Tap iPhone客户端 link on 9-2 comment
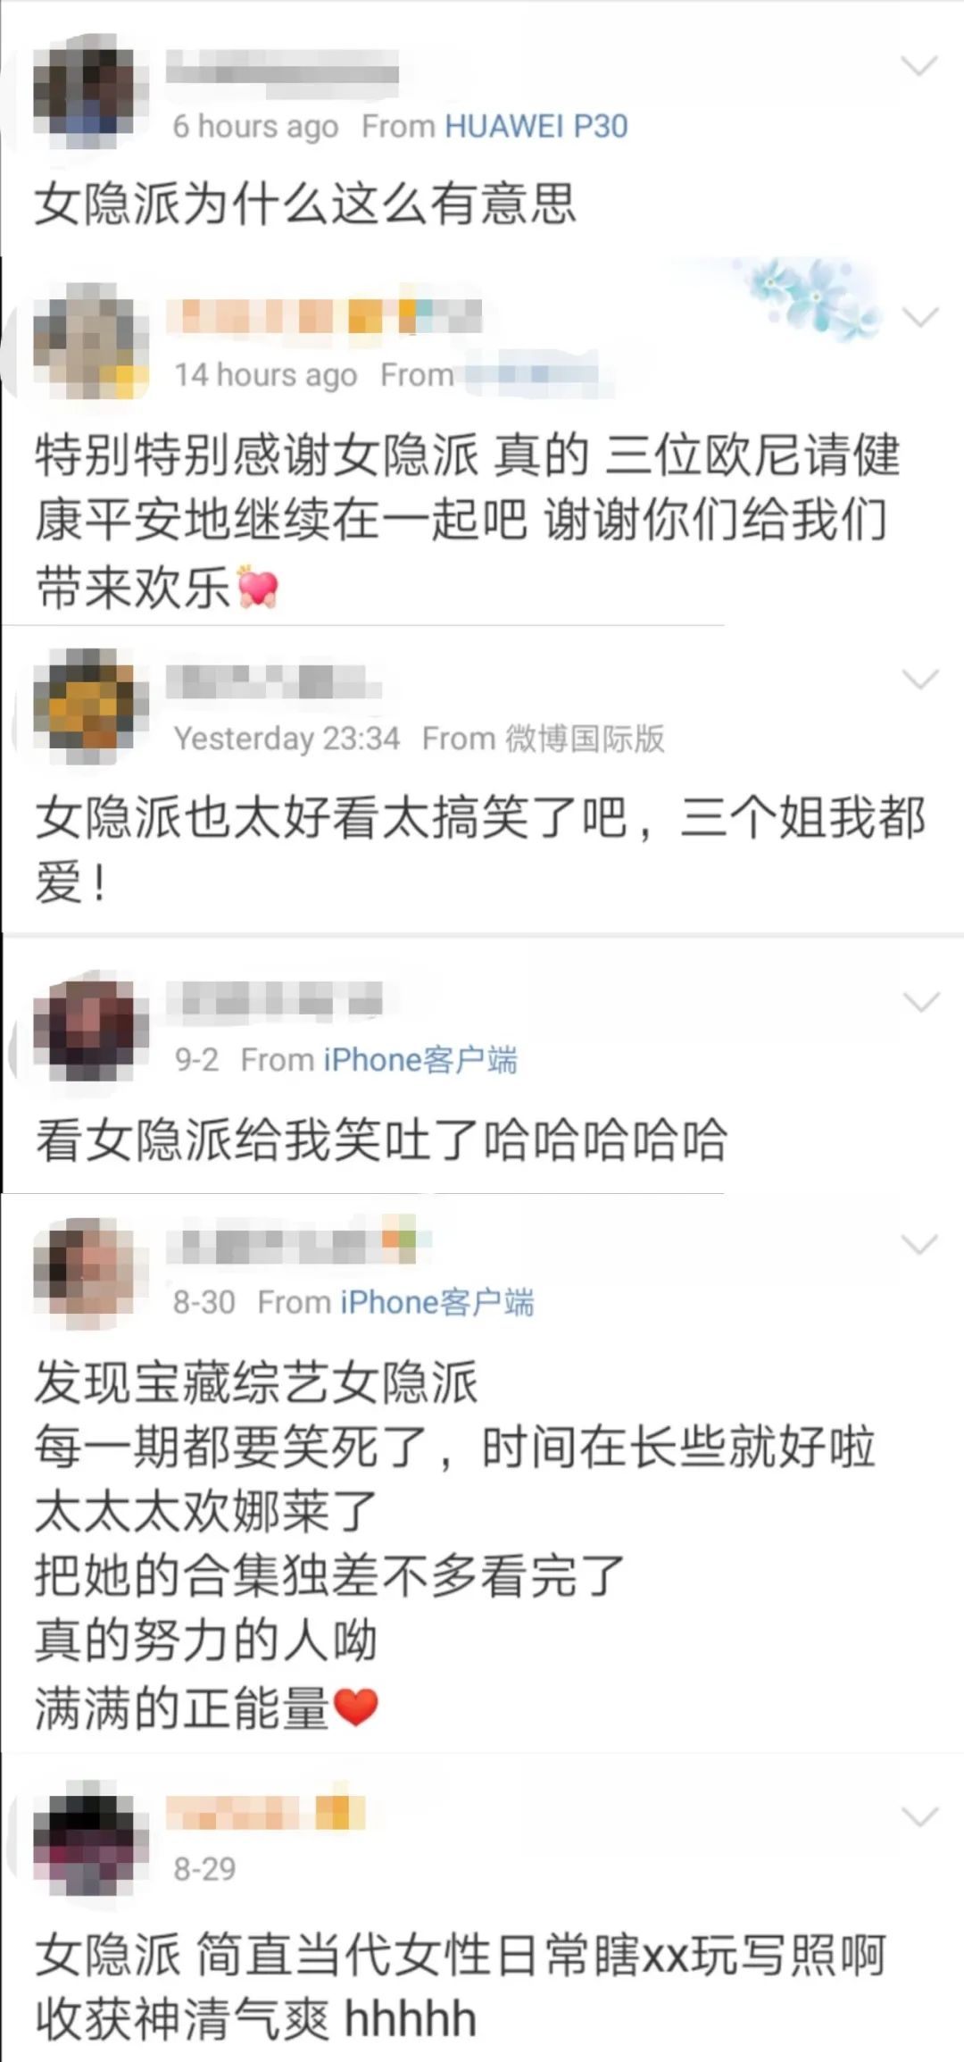The image size is (964, 2062). click(420, 1060)
